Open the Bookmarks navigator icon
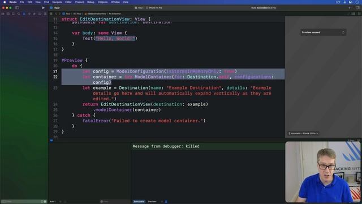The height and width of the screenshot is (204, 362). point(14,14)
